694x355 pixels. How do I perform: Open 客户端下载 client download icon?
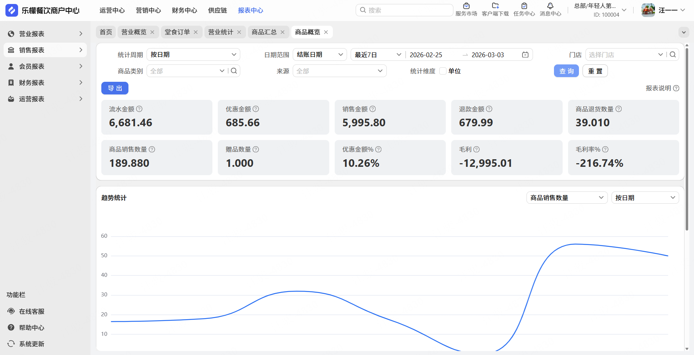click(x=495, y=6)
